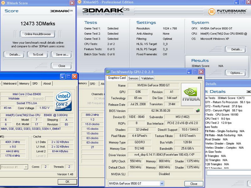The height and width of the screenshot is (188, 251).
Task: Open the Mainboard tab in CPU-Z
Action: click(x=10, y=84)
